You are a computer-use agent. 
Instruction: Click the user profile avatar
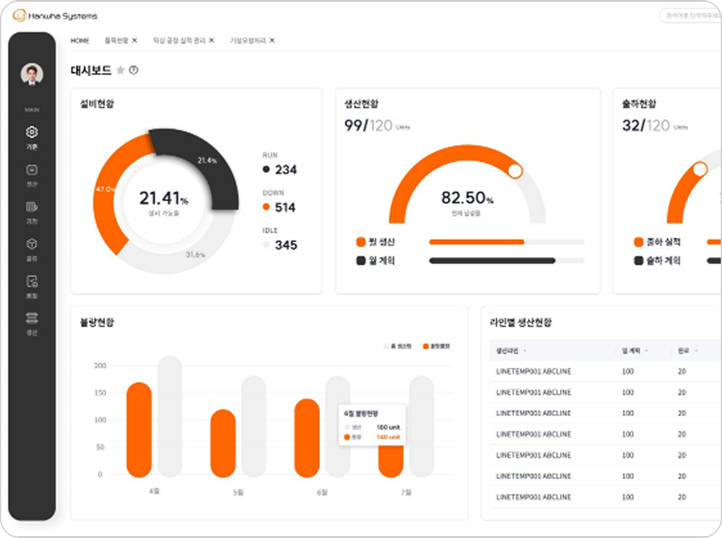(32, 74)
